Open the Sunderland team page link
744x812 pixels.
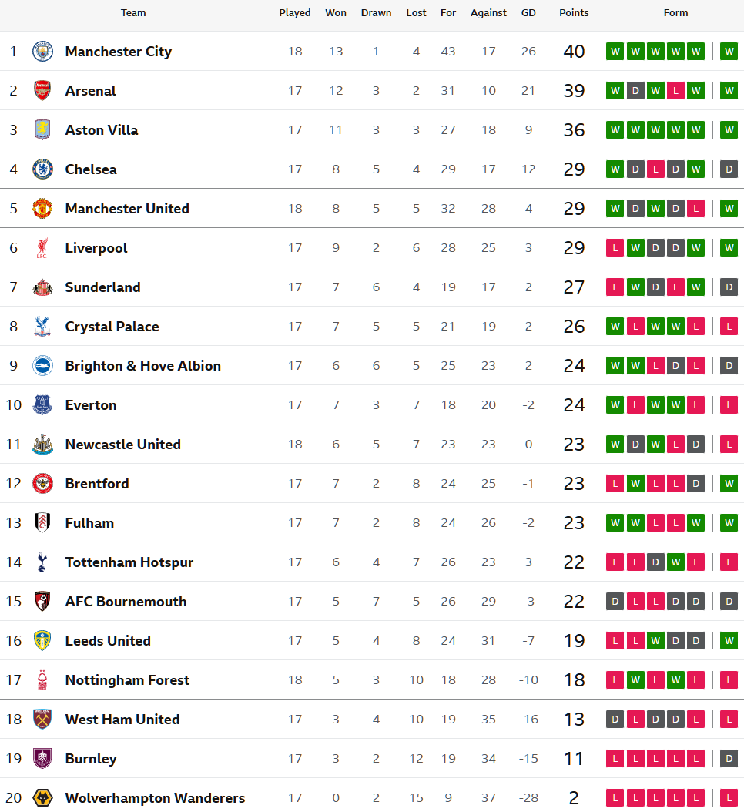(x=102, y=287)
